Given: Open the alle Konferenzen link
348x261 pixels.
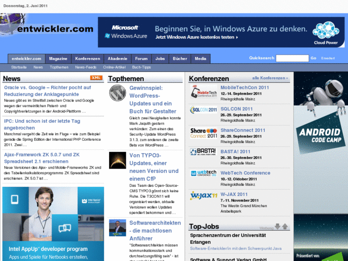Looking at the screenshot, I should point(270,78).
